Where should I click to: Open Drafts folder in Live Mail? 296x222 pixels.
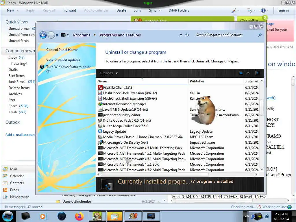13,70
